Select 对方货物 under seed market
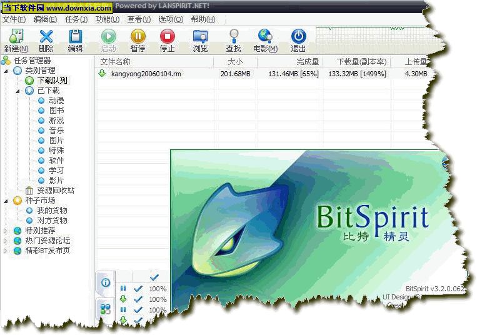The height and width of the screenshot is (335, 477). (52, 221)
